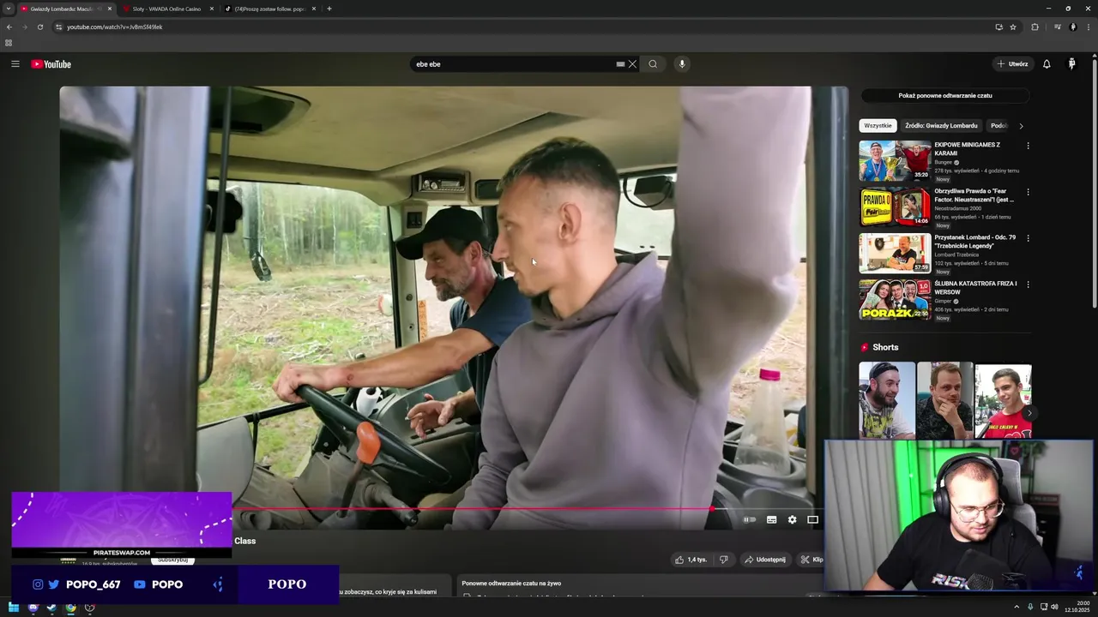Create a clip with the Klip button
The width and height of the screenshot is (1098, 617).
click(x=811, y=560)
